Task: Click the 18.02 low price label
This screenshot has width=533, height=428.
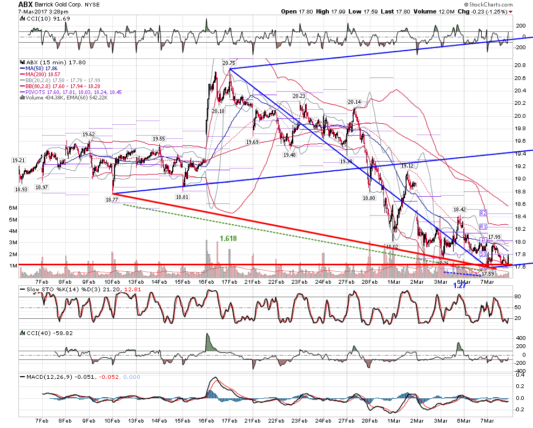Action: point(392,246)
